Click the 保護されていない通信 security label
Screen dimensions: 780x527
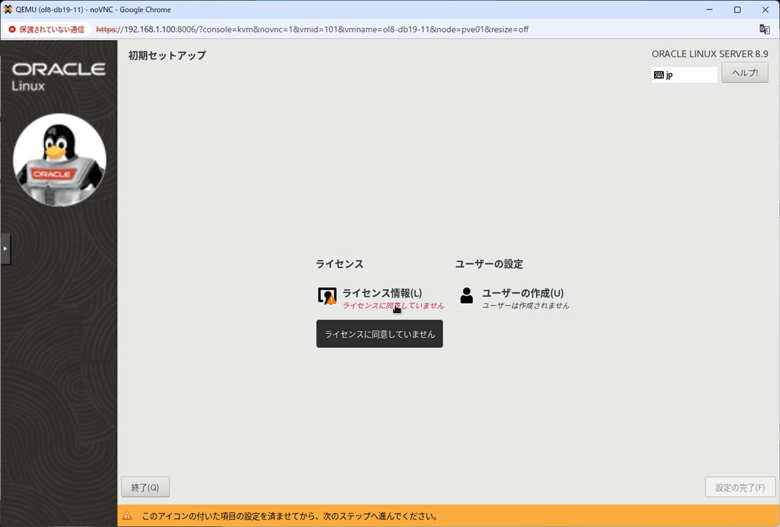pos(52,29)
